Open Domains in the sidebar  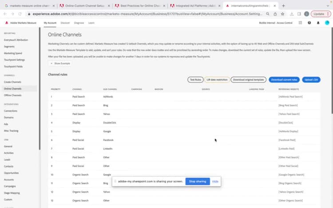point(9,117)
